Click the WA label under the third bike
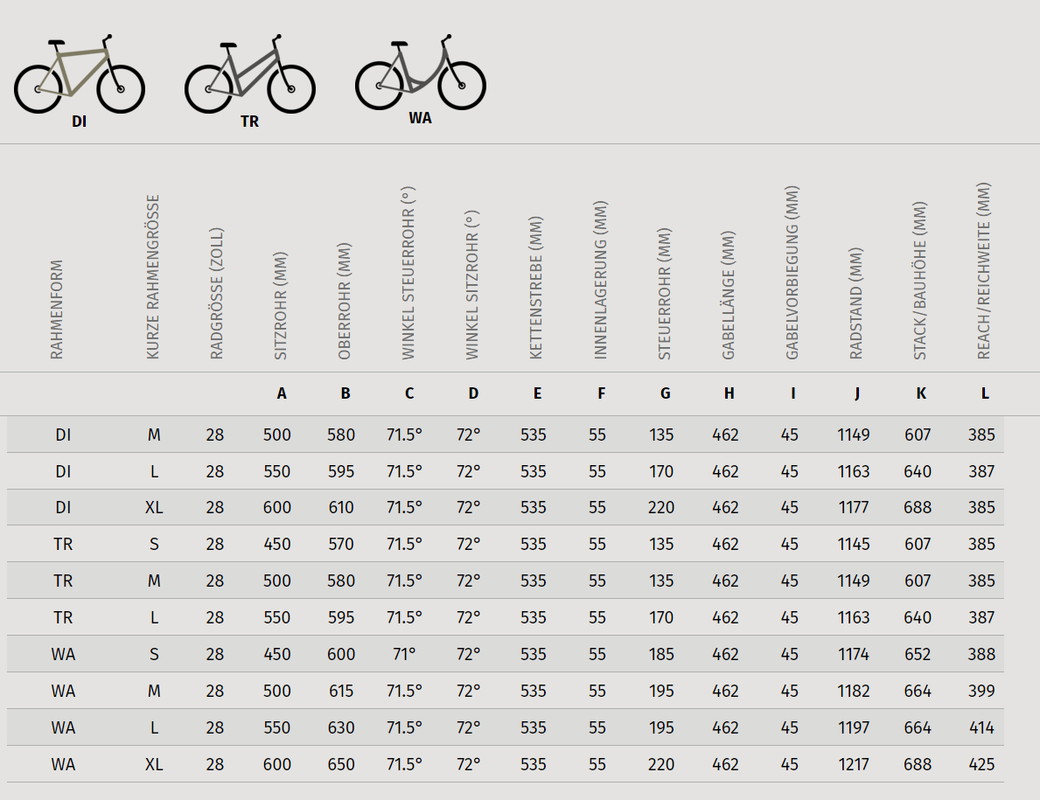This screenshot has width=1040, height=800. [x=421, y=118]
